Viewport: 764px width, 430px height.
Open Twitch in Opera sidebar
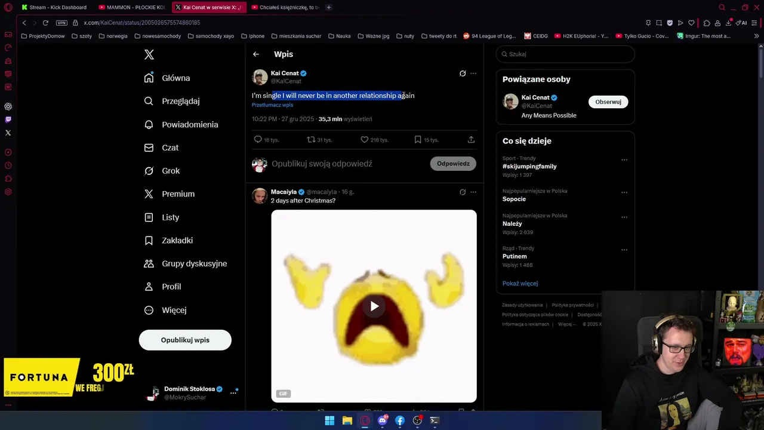pyautogui.click(x=8, y=119)
